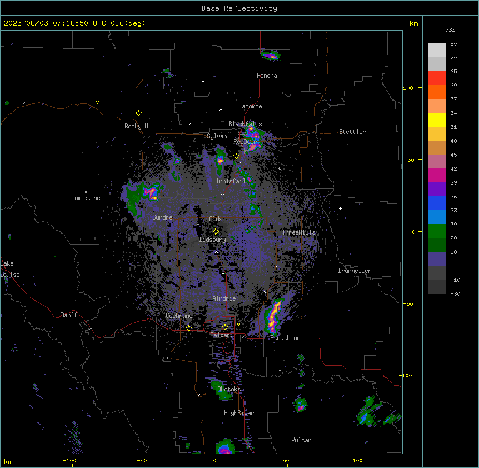Click the Vulcan city label
The image size is (479, 468).
pyautogui.click(x=302, y=440)
